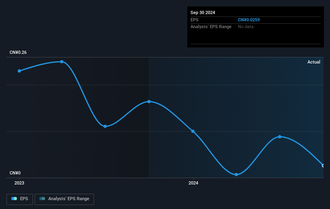This screenshot has width=330, height=209.
Task: Click the 2024 x-axis label
Action: [193, 183]
